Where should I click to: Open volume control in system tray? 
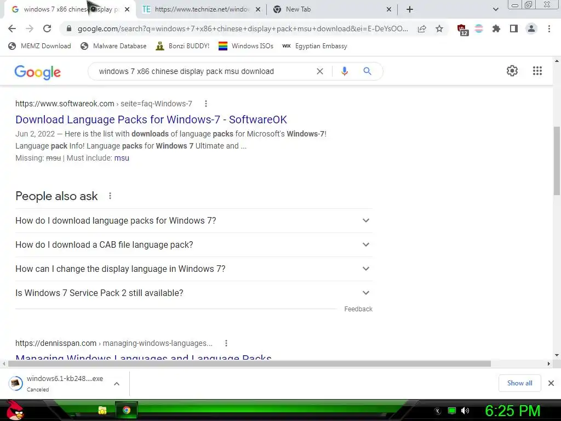click(x=465, y=411)
